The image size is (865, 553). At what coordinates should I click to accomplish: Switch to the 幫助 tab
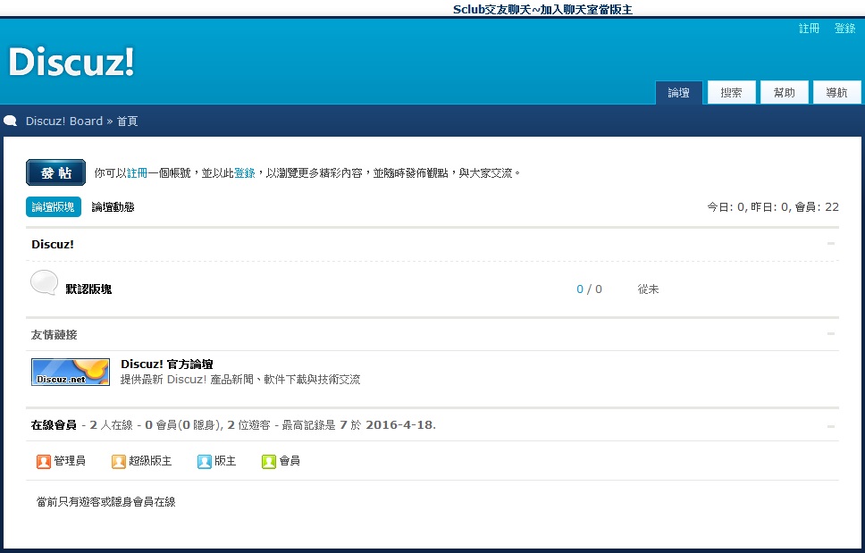(x=785, y=92)
